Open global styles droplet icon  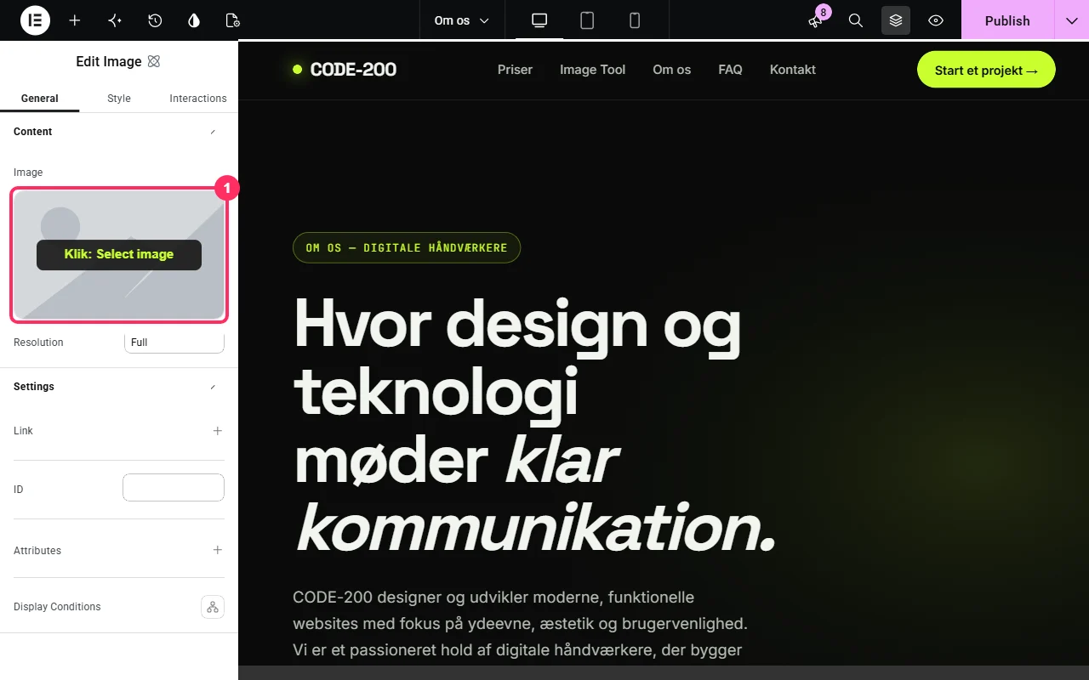click(194, 20)
